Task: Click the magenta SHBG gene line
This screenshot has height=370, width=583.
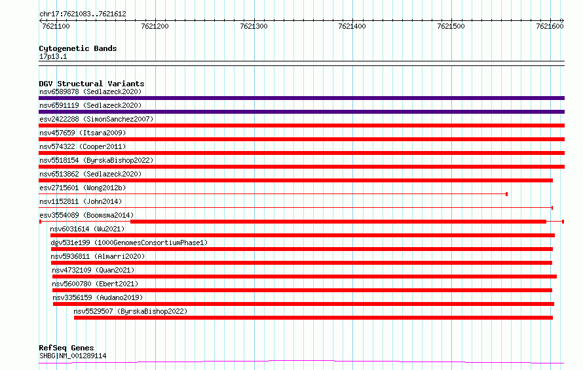Action: [x=301, y=362]
